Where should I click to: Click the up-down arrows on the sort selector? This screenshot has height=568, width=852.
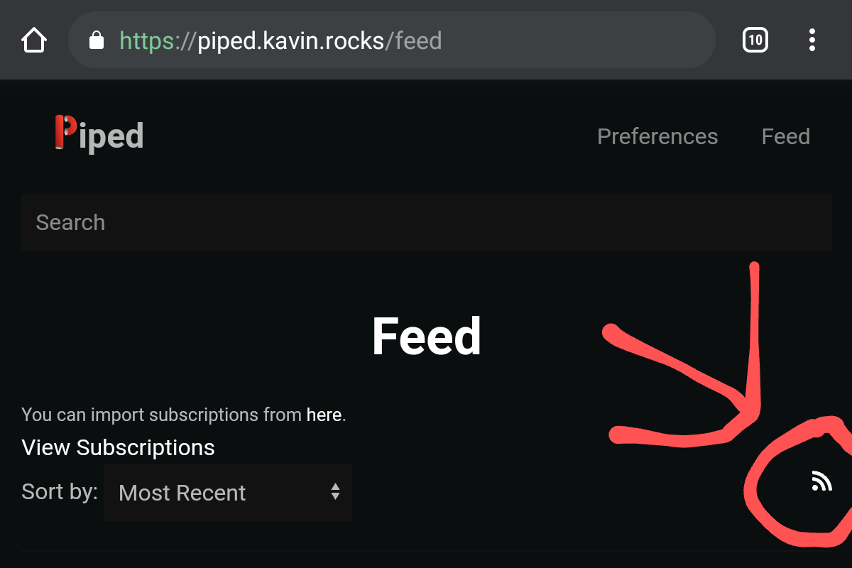(334, 493)
